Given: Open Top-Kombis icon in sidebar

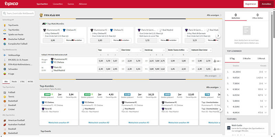Looking at the screenshot, I should click(x=5, y=30).
